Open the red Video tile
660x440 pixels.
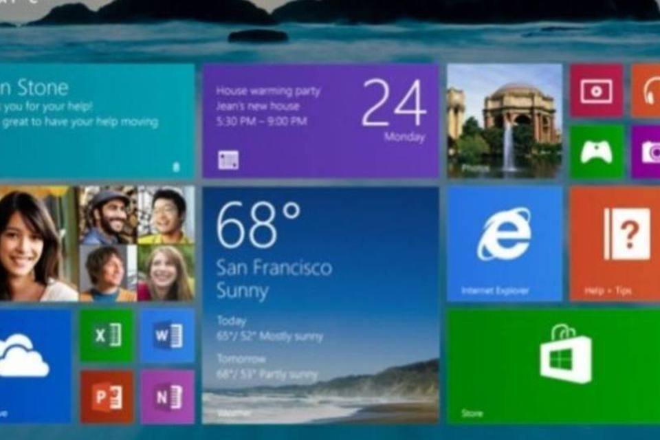coord(596,91)
